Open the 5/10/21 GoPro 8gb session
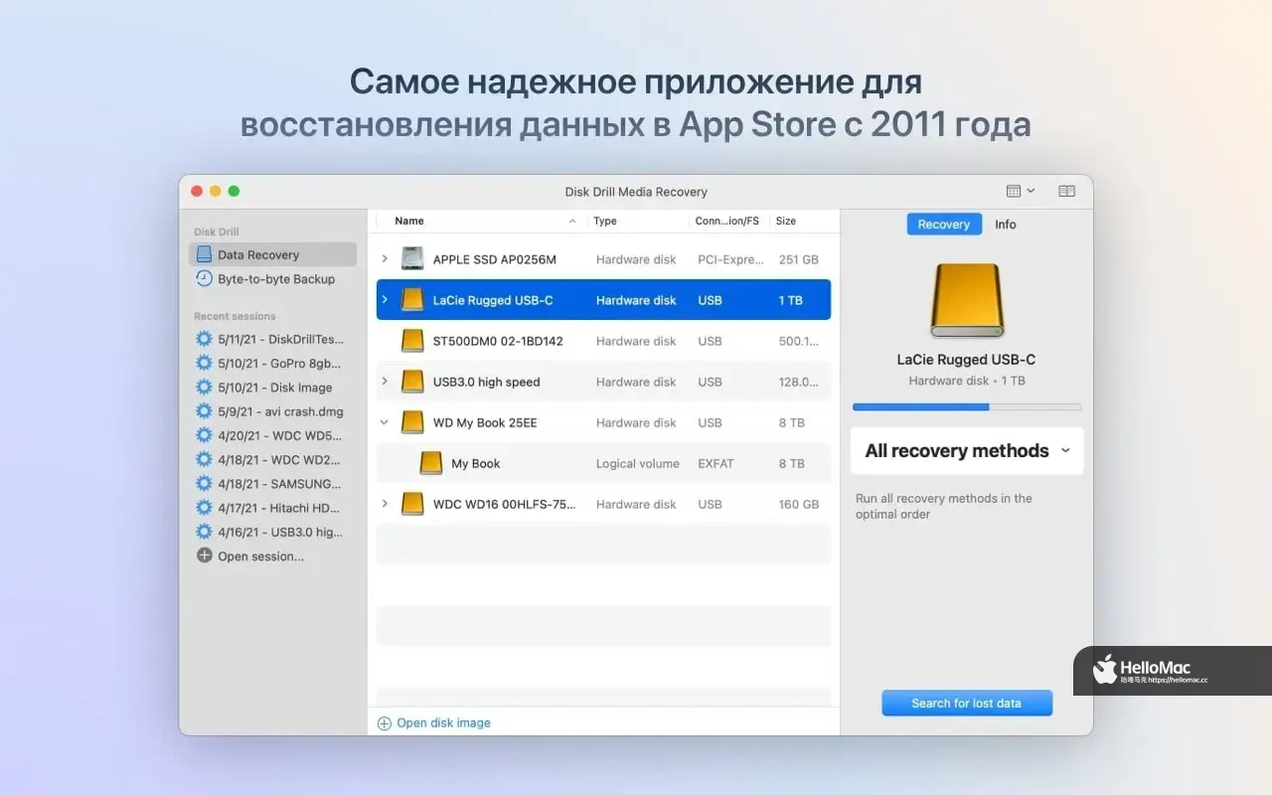Image resolution: width=1272 pixels, height=795 pixels. coord(268,363)
